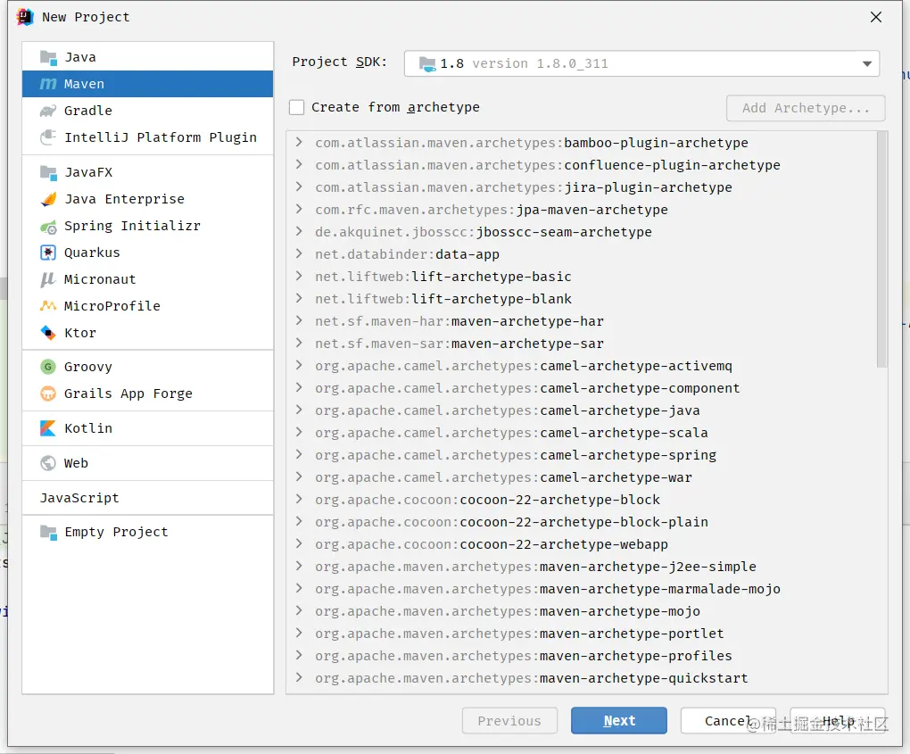This screenshot has height=754, width=910.
Task: Click the archetype list vertical scrollbar
Action: pyautogui.click(x=882, y=250)
